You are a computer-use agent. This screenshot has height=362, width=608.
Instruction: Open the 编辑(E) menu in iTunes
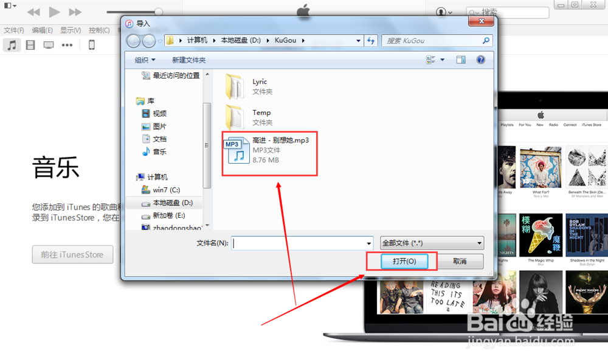(43, 30)
